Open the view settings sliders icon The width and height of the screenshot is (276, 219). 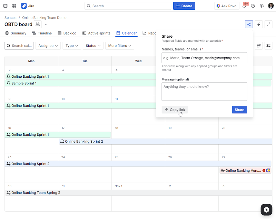point(268,45)
